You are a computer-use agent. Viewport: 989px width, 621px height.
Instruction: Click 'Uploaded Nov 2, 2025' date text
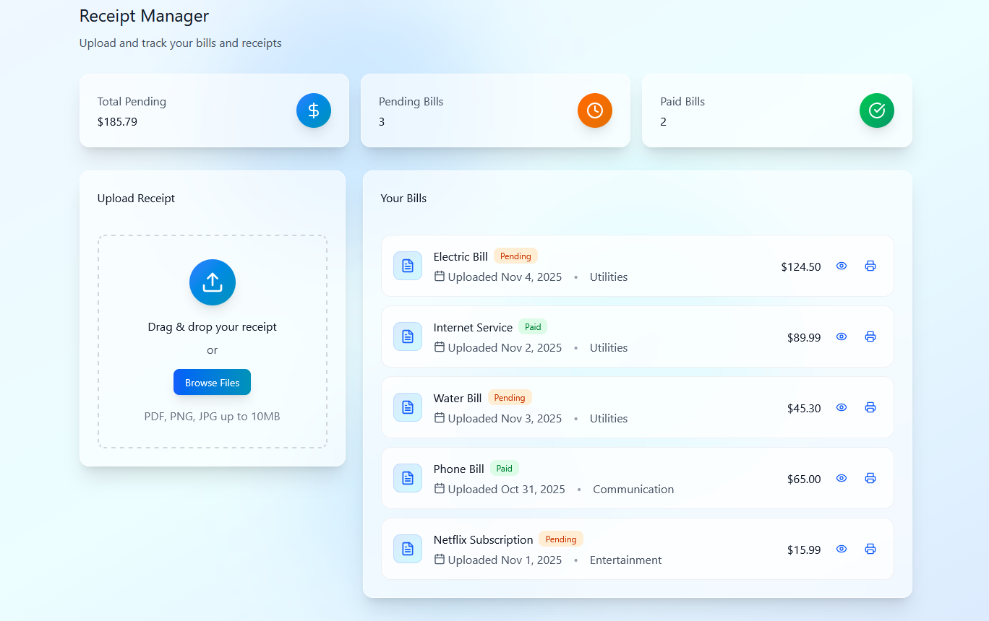(505, 348)
